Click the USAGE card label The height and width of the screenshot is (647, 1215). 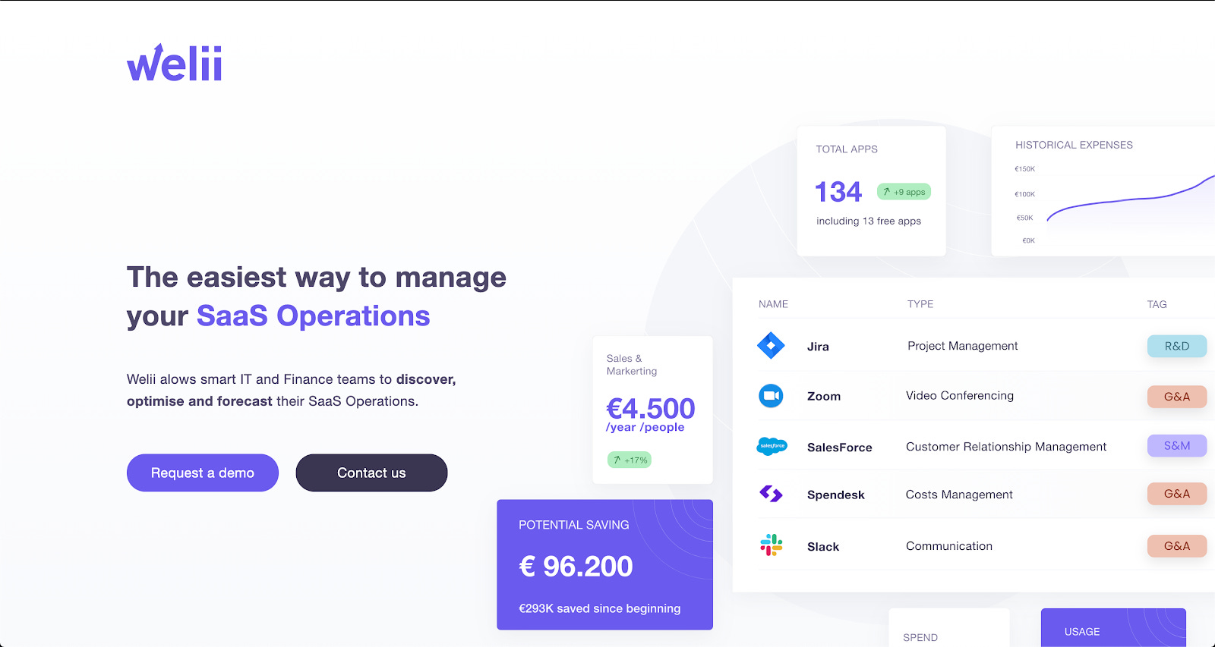click(x=1082, y=632)
